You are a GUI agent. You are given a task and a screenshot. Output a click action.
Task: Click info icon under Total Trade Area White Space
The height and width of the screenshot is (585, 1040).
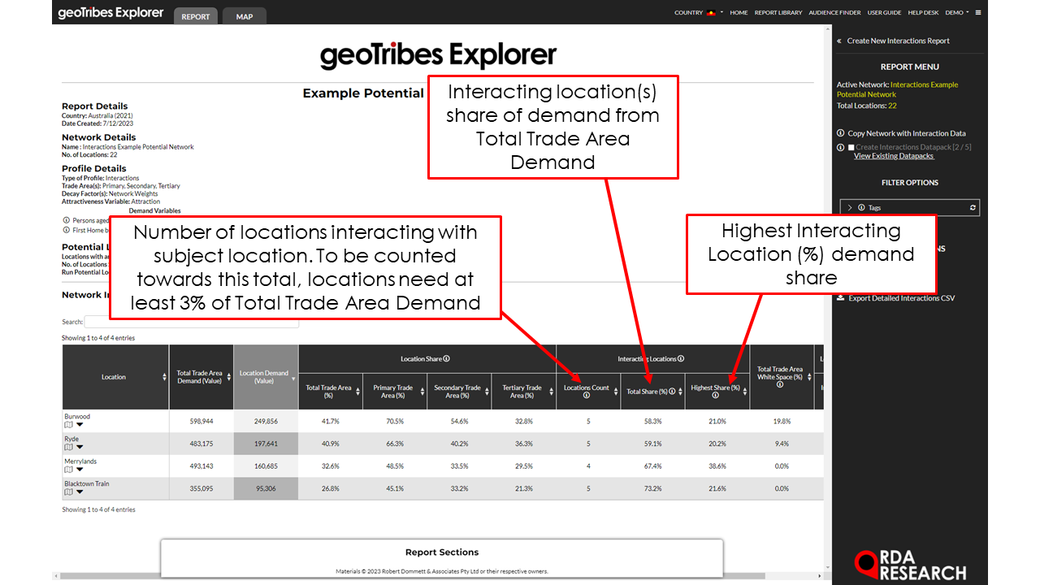[x=780, y=384]
